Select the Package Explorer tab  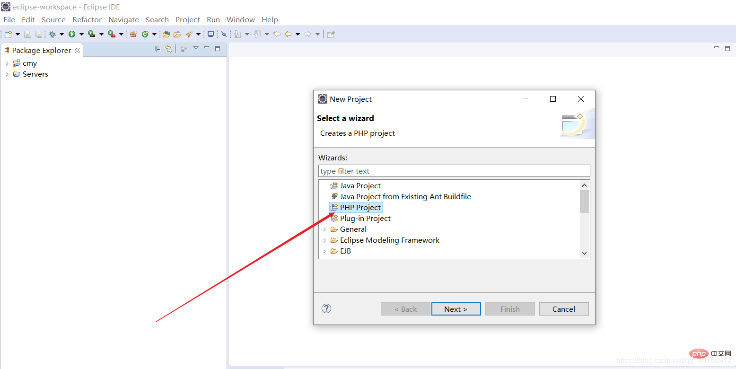(x=42, y=50)
